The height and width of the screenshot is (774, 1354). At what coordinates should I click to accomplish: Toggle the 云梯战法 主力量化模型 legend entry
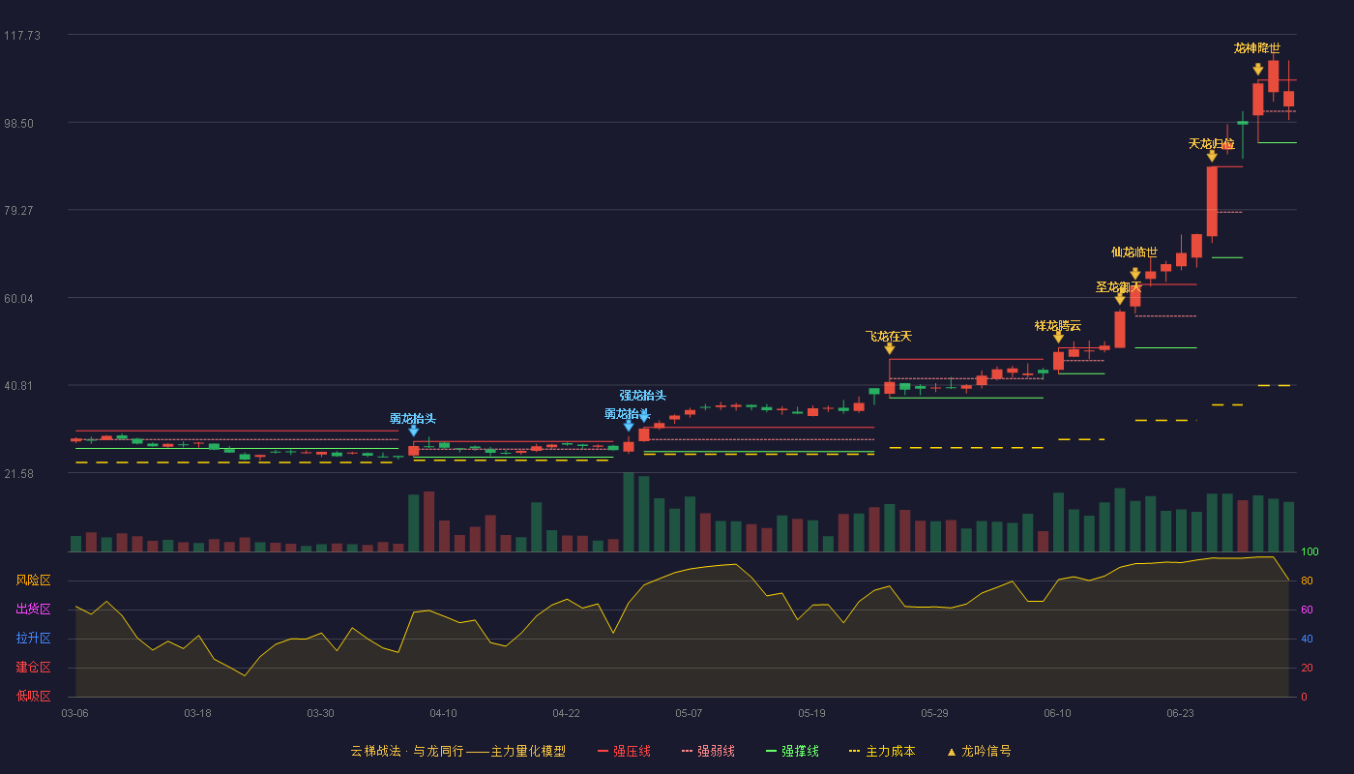coord(458,751)
